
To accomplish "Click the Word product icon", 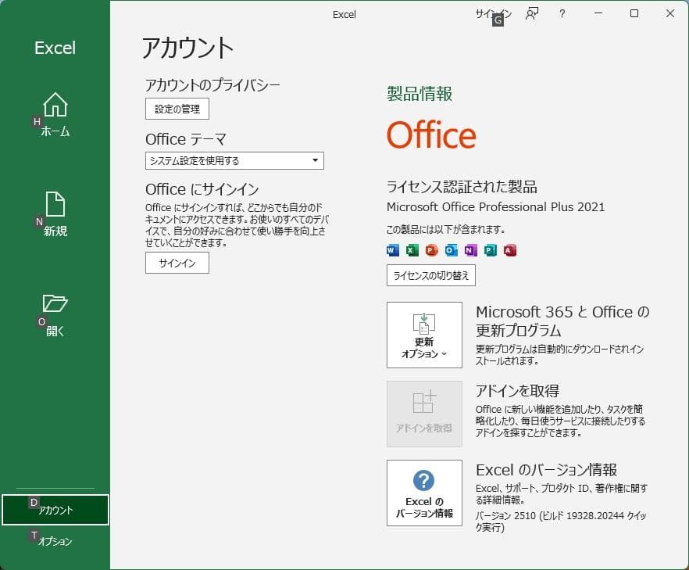I will pos(393,250).
